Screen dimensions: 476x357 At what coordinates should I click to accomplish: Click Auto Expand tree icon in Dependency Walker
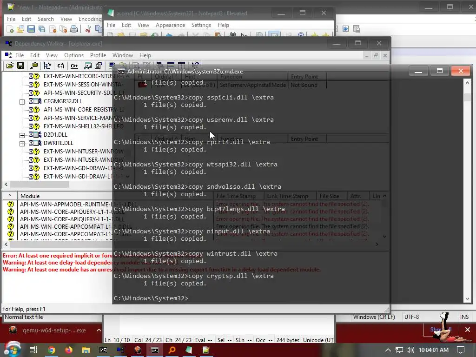point(47,66)
